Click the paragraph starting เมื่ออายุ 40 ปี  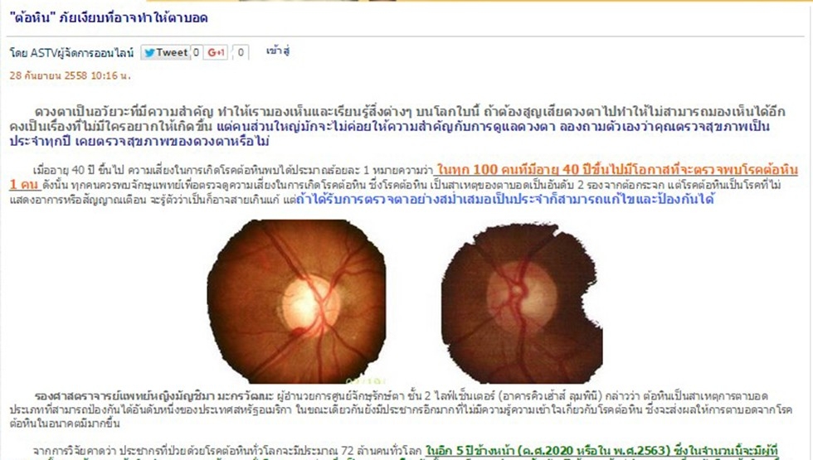[403, 184]
